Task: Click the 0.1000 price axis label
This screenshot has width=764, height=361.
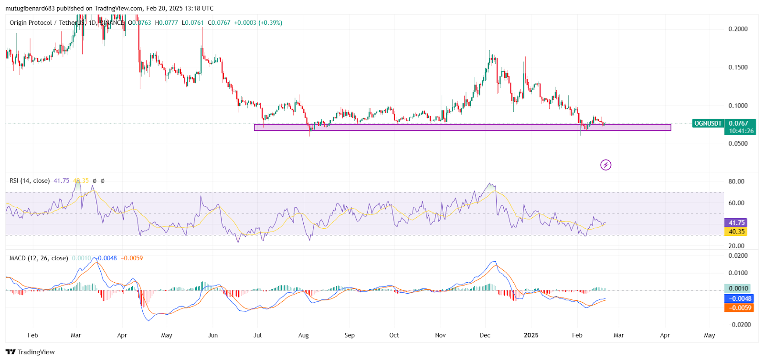Action: 738,106
